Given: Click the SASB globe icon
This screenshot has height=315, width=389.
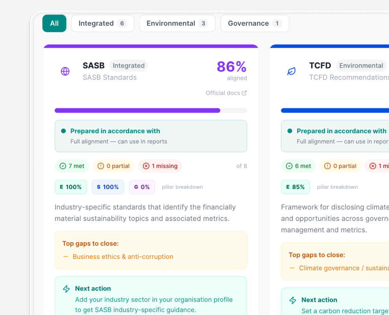Looking at the screenshot, I should coord(65,71).
